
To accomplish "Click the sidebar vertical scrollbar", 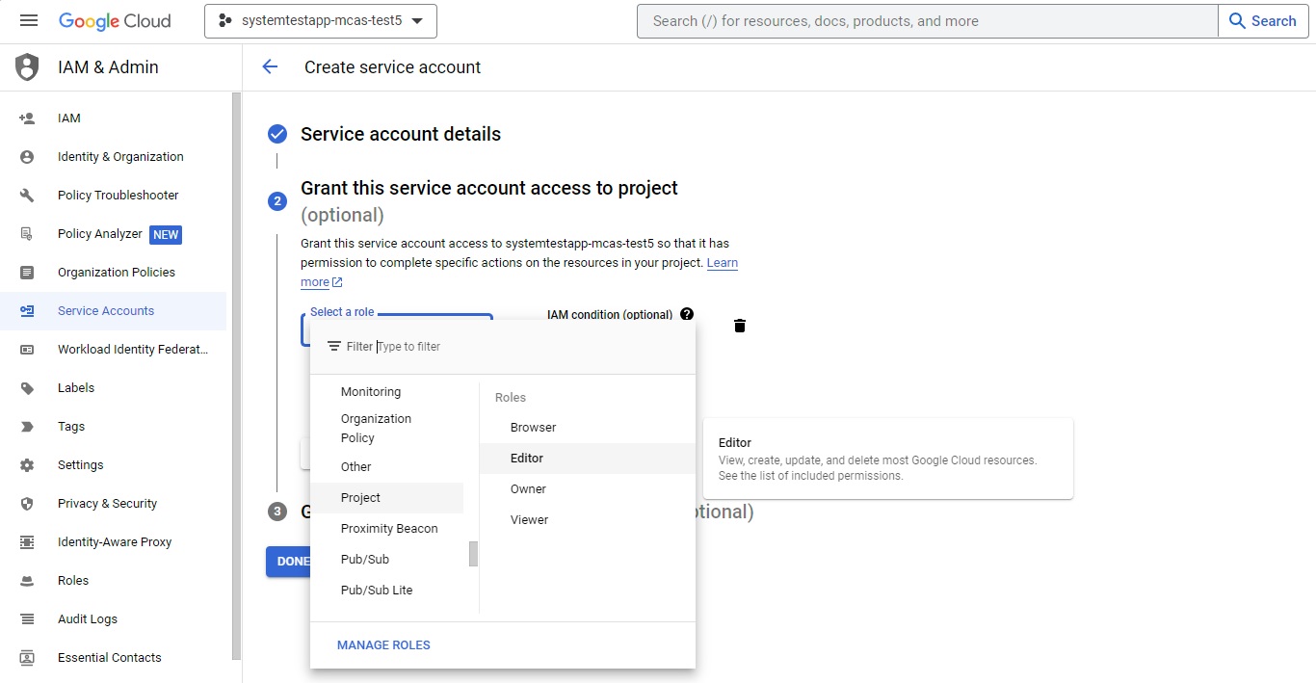I will click(237, 376).
